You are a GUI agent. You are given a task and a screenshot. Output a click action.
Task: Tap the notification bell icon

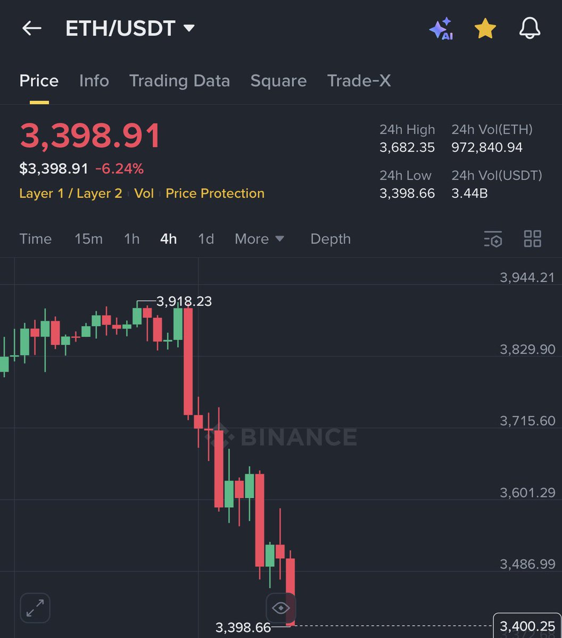(530, 29)
